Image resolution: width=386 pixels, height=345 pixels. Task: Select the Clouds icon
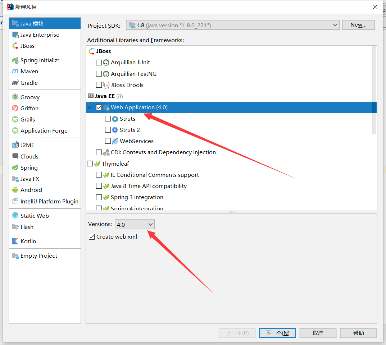15,156
